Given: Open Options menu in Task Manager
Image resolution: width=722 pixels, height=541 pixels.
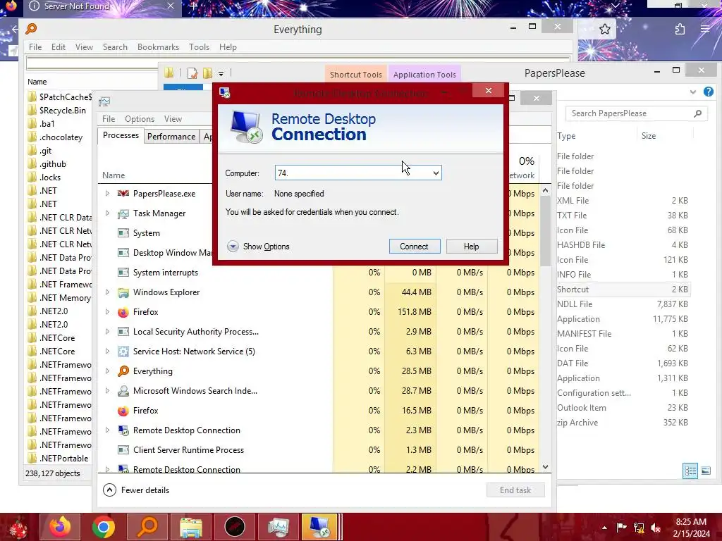Looking at the screenshot, I should (140, 118).
